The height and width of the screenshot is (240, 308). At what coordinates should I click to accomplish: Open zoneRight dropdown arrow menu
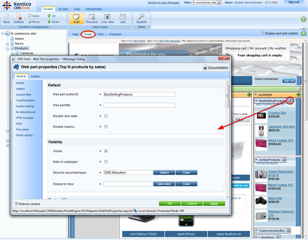coord(256,95)
